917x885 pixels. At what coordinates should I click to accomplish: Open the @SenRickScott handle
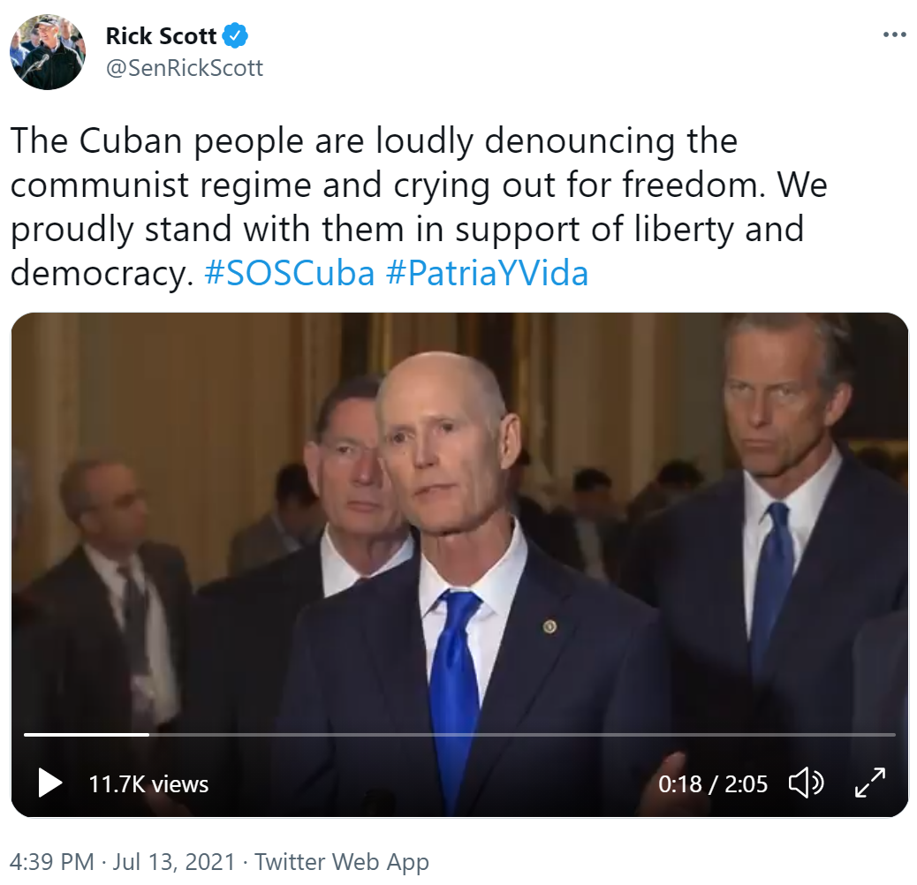pyautogui.click(x=185, y=68)
